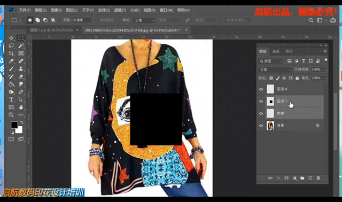Choose Subtract from selection mode
The image size is (342, 202).
(x=45, y=20)
